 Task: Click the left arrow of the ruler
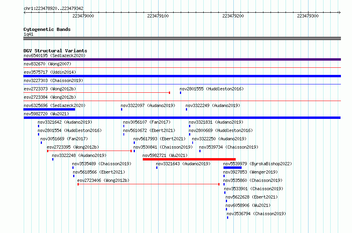[x=25, y=12]
